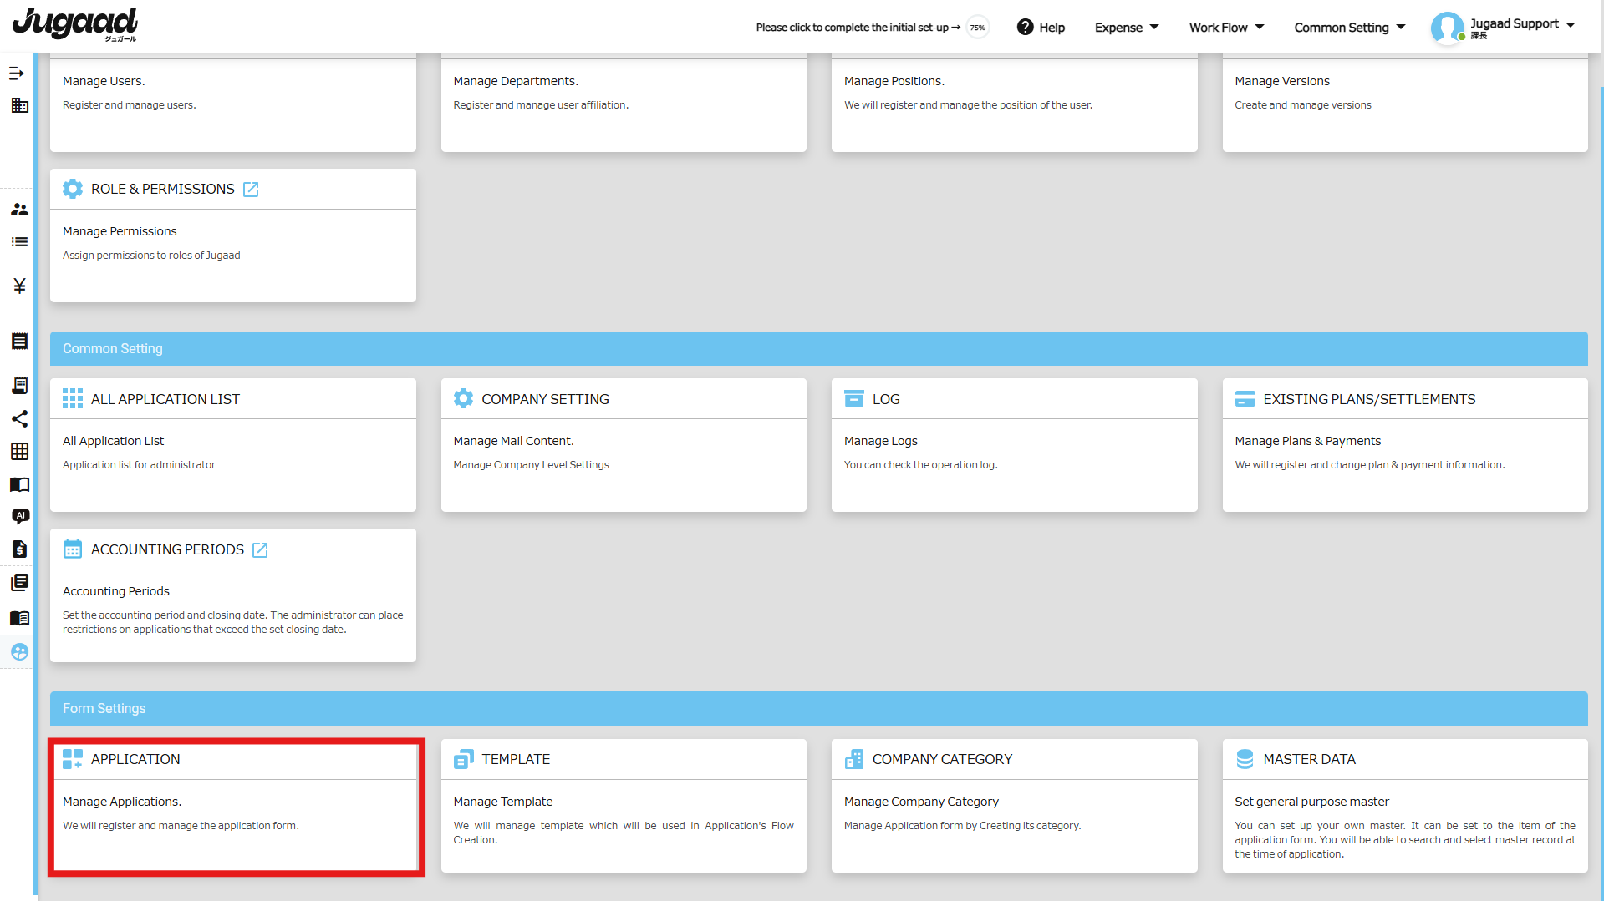The width and height of the screenshot is (1604, 901).
Task: Click the Application form icon
Action: [x=73, y=759]
